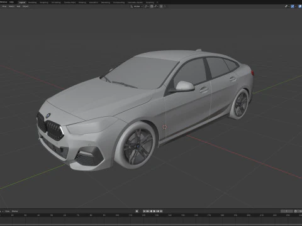
Task: Click the current frame number field
Action: [x=287, y=211]
